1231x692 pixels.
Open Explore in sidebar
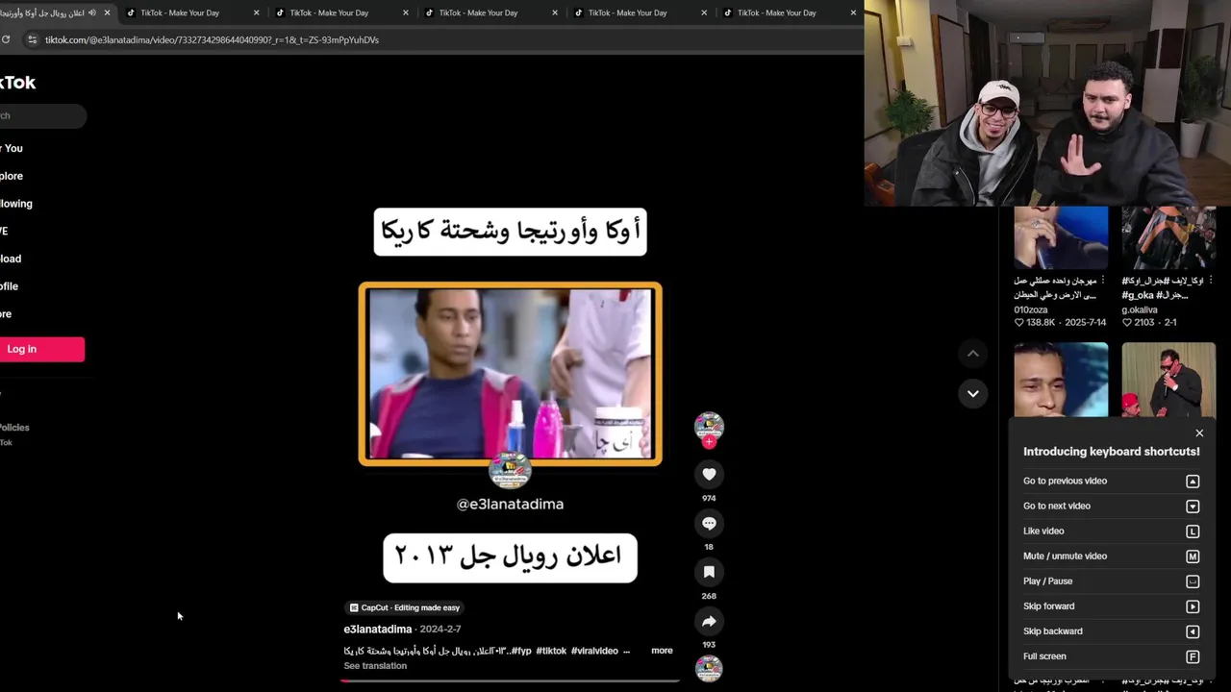pos(12,176)
